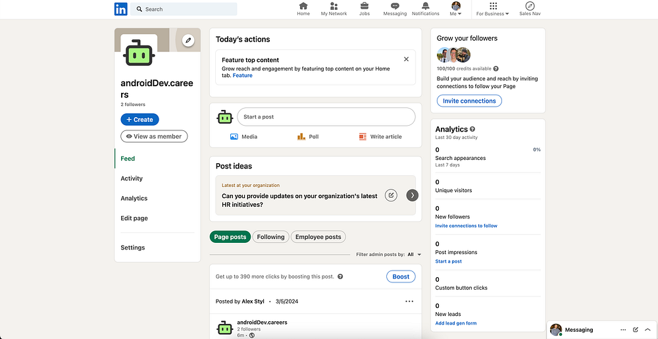Click the post's robot avatar
This screenshot has height=339, width=658.
(x=224, y=328)
